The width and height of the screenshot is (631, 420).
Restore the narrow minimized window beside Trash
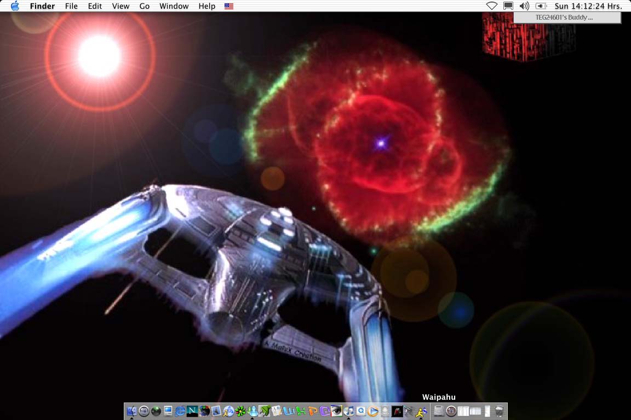(x=487, y=411)
